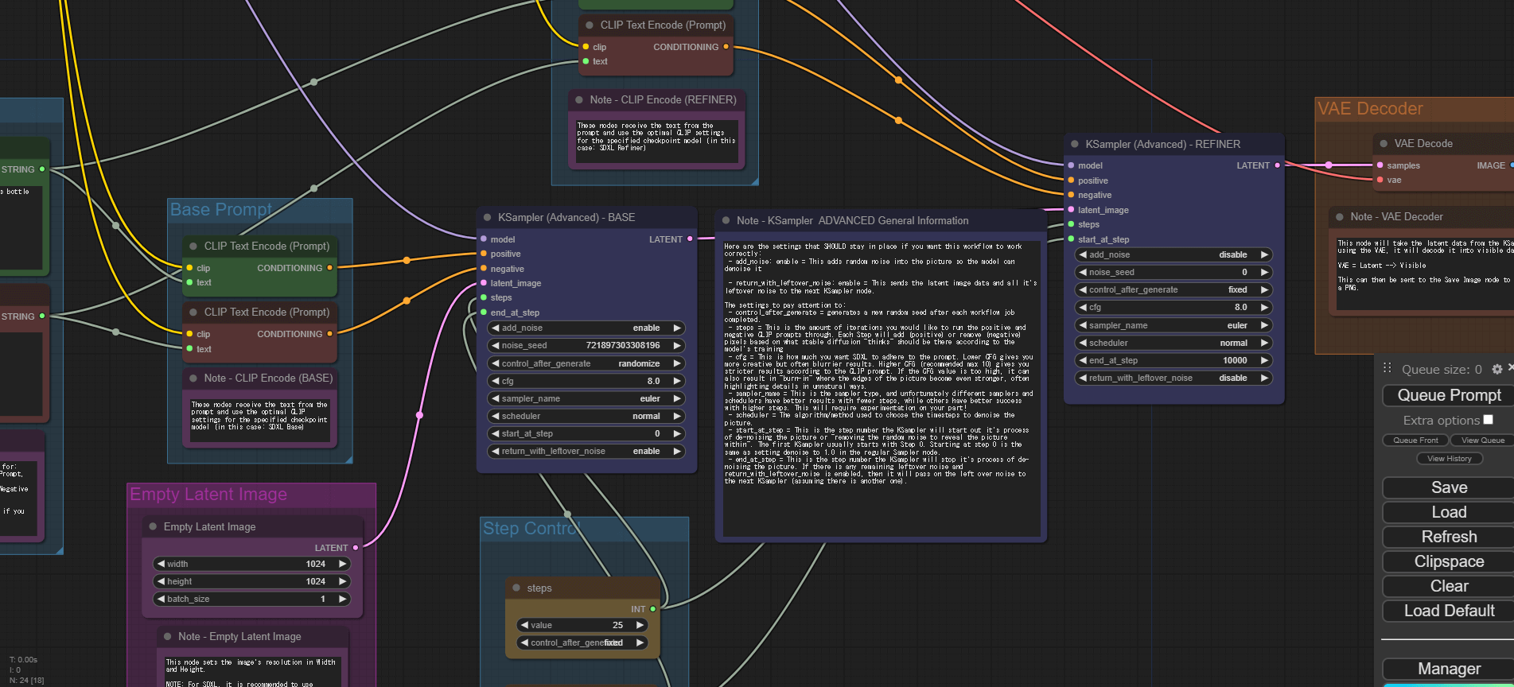This screenshot has height=687, width=1514.
Task: Collapse the KSampler (Advanced) - BASE node dot
Action: [487, 217]
